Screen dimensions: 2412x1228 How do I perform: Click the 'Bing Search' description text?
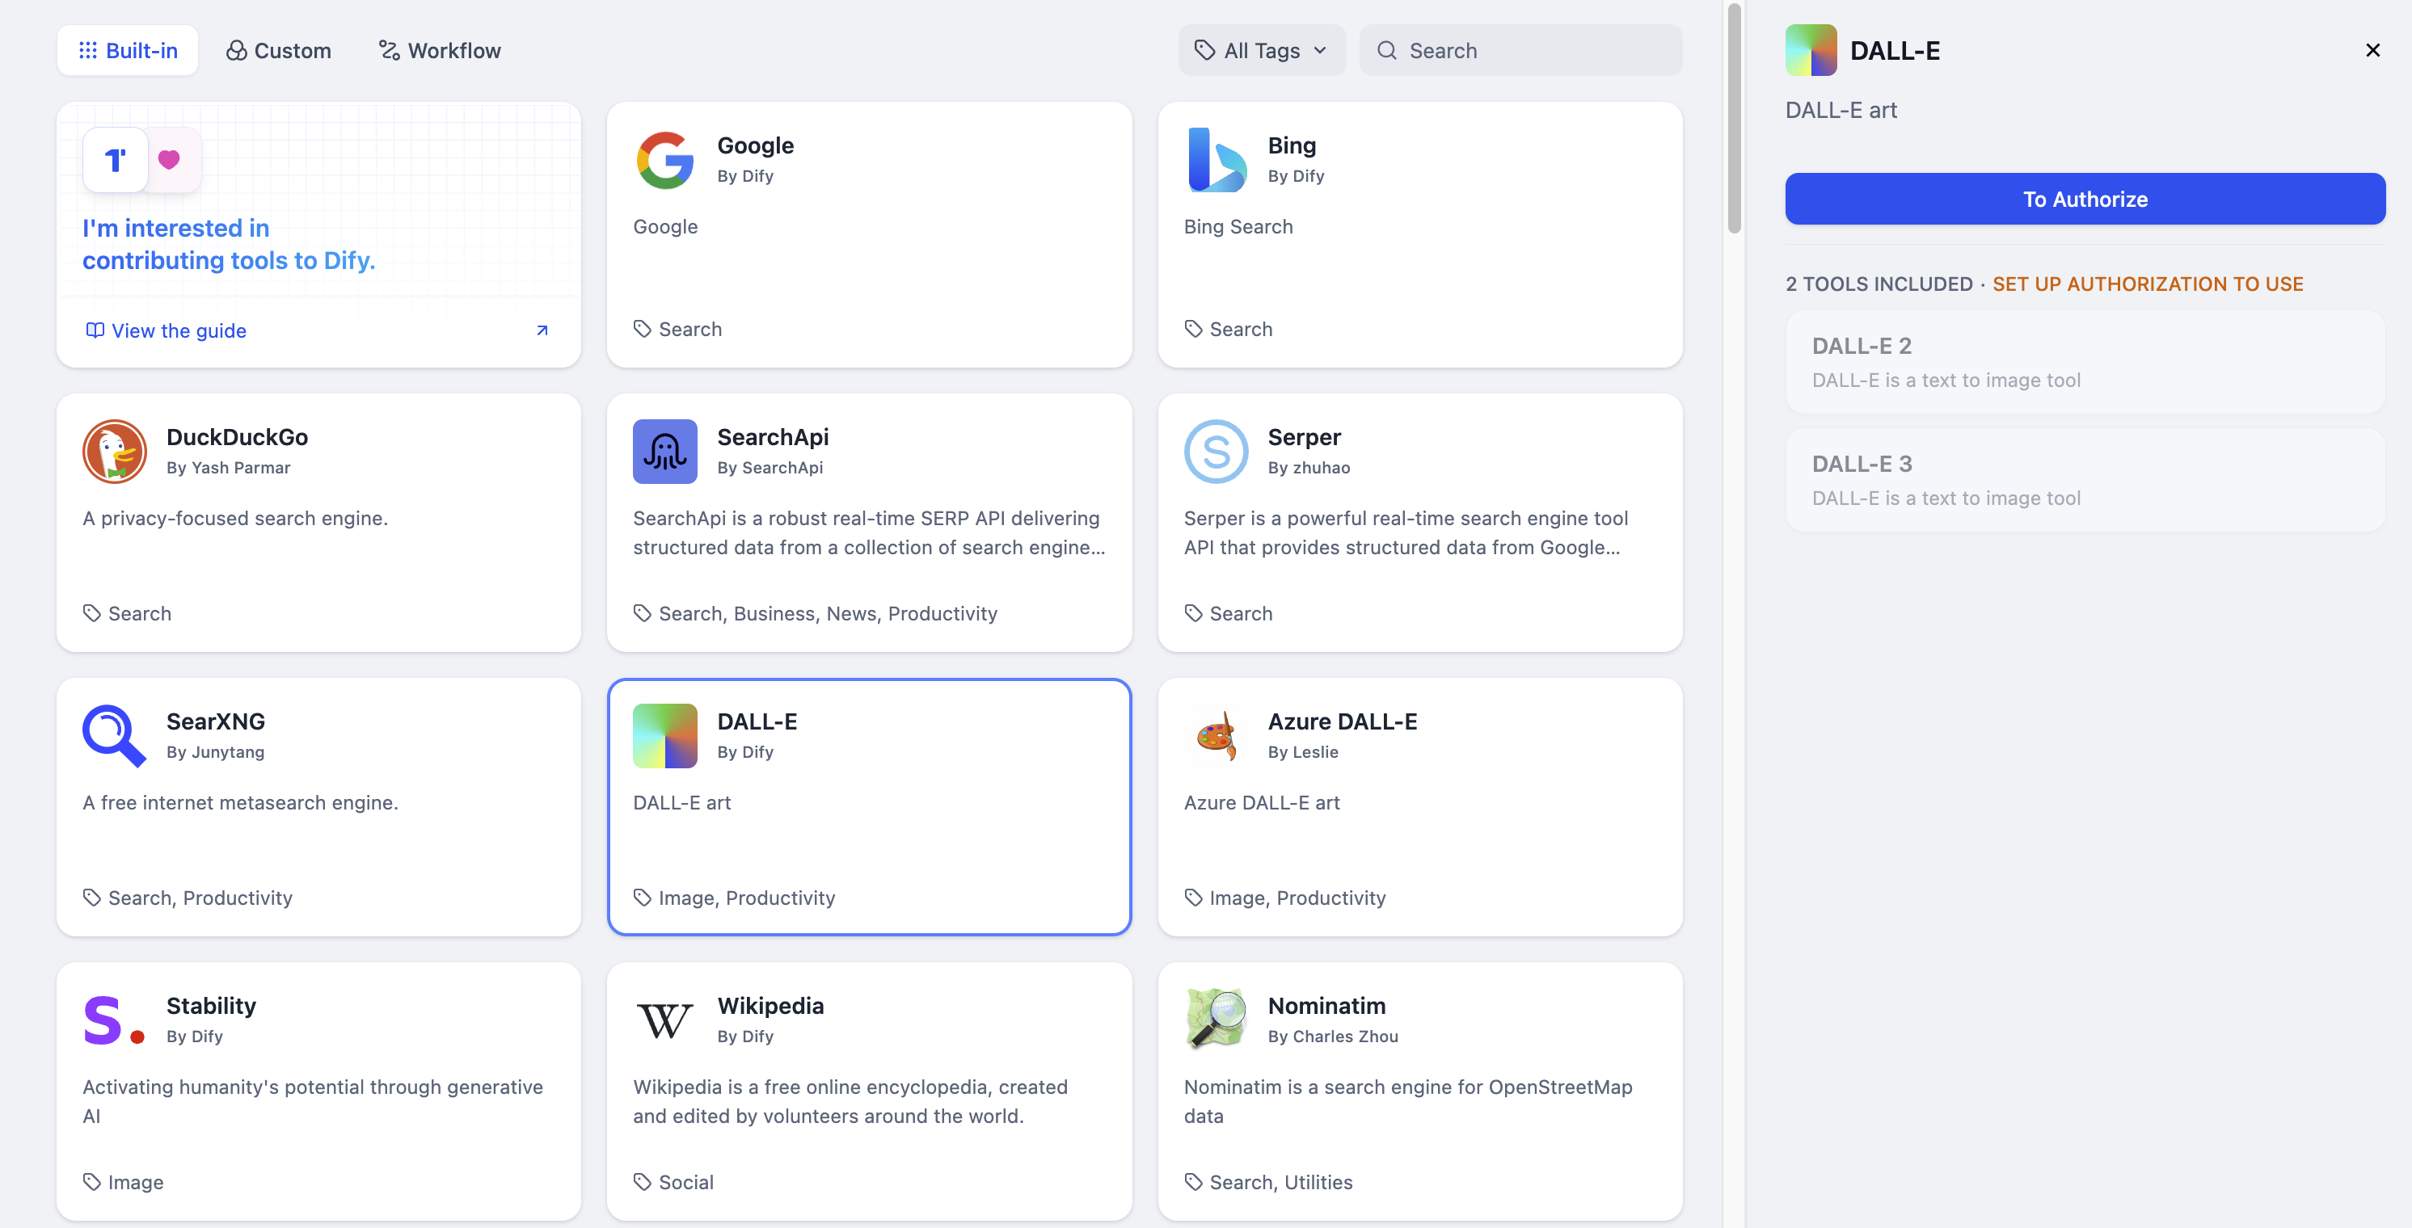coord(1238,226)
